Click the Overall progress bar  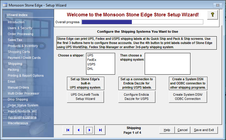[x=142, y=22]
